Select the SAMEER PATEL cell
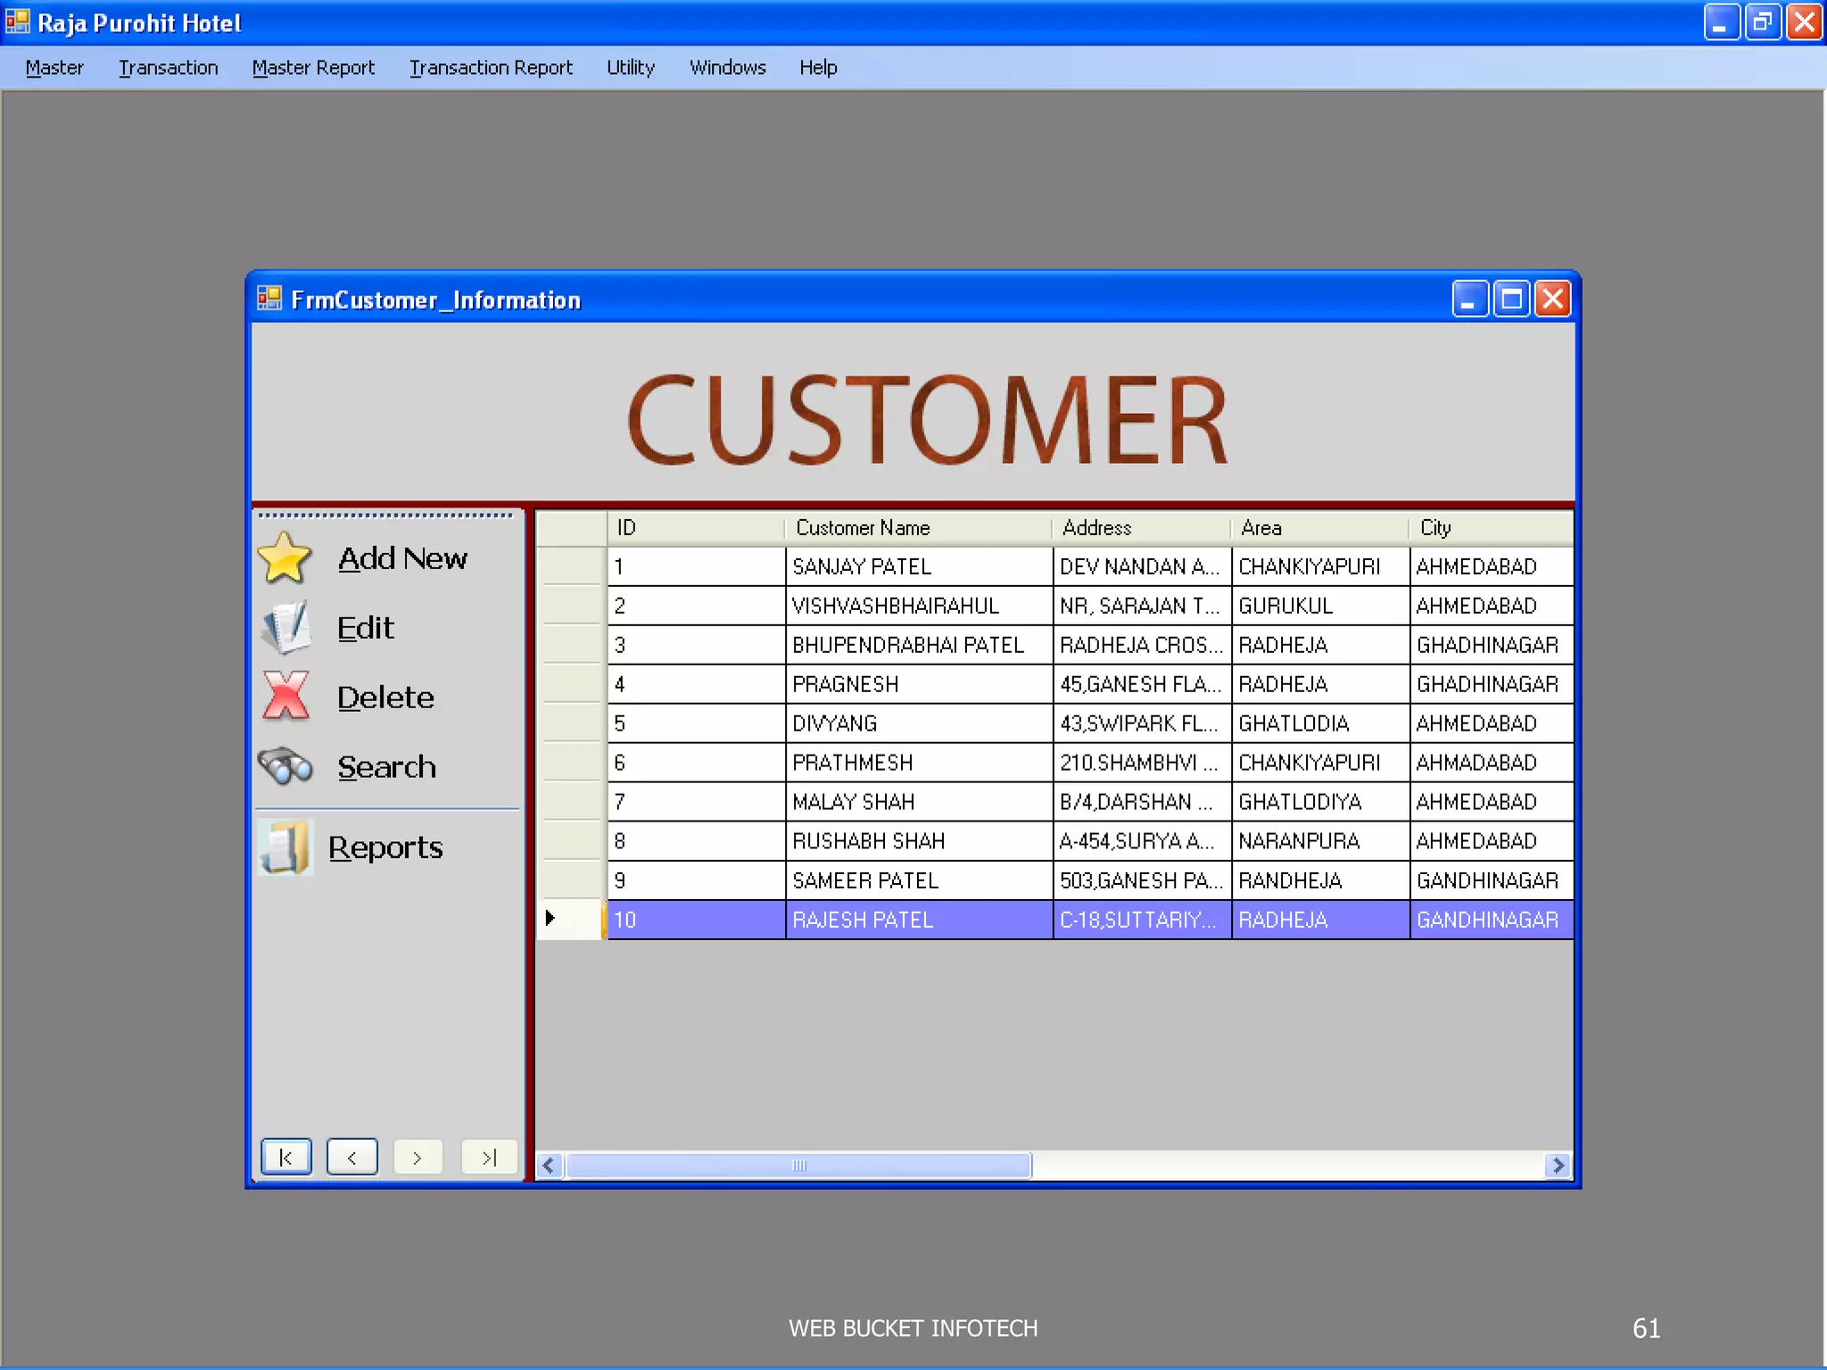1827x1370 pixels. pyautogui.click(x=919, y=880)
